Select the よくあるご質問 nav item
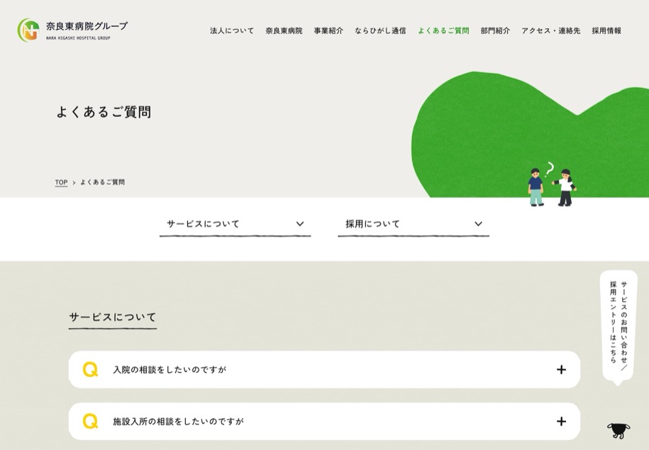This screenshot has height=450, width=649. click(x=443, y=30)
